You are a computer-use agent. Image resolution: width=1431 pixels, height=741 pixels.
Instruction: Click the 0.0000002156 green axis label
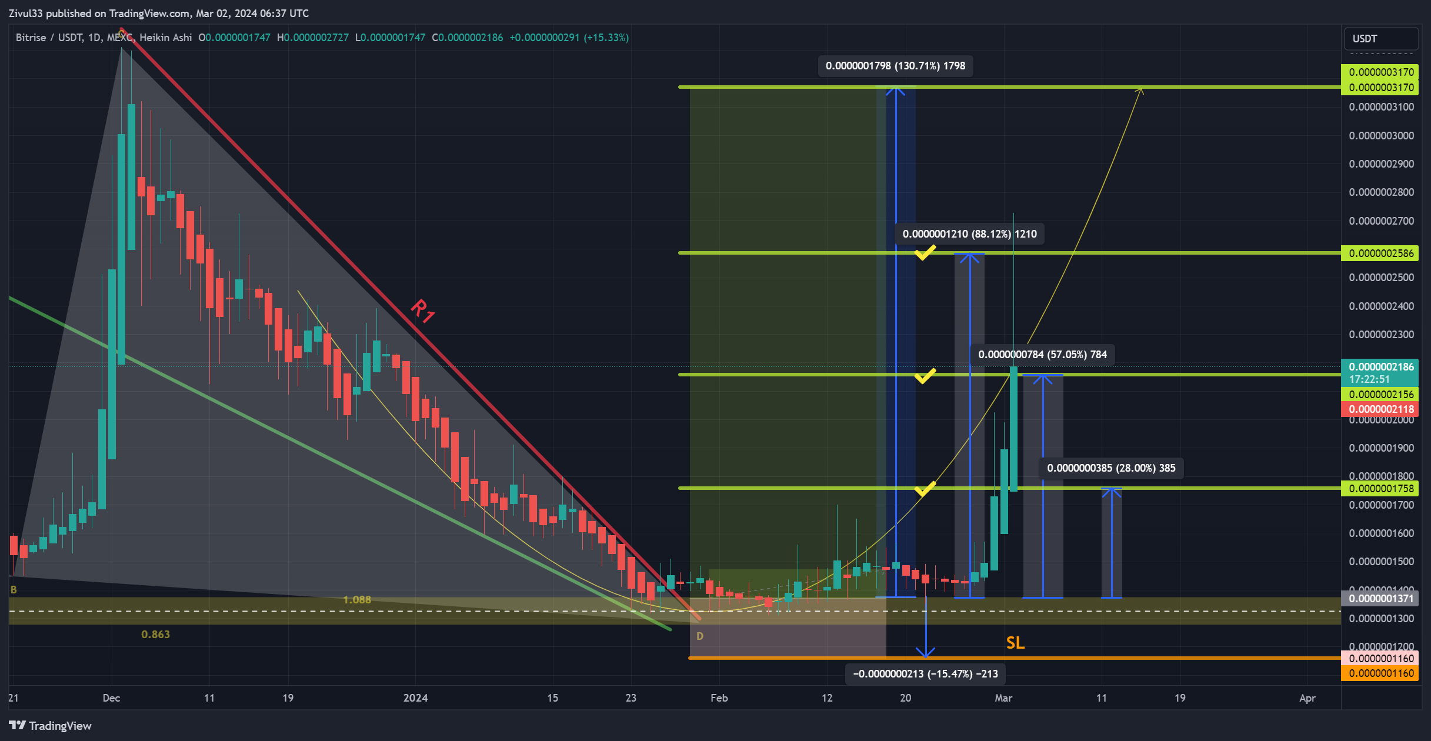(1380, 395)
